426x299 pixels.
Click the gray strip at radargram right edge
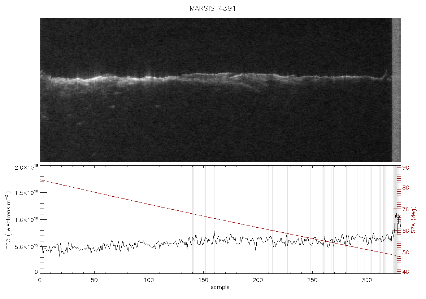point(396,90)
